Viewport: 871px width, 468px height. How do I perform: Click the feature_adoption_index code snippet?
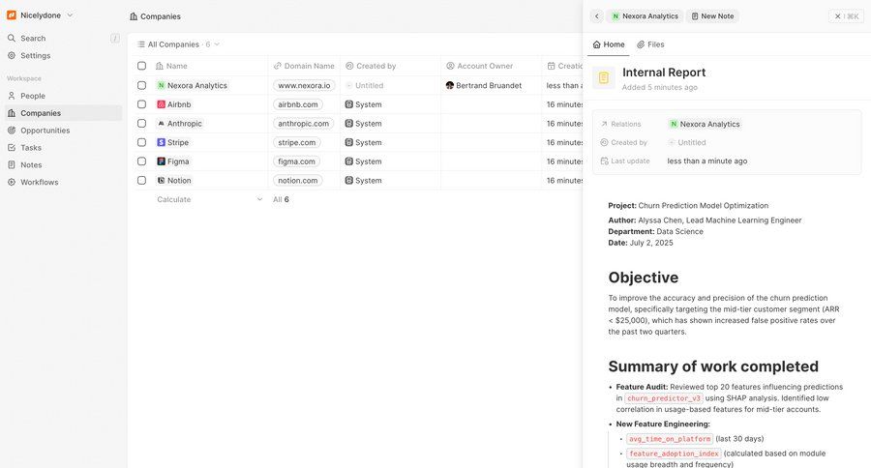674,453
